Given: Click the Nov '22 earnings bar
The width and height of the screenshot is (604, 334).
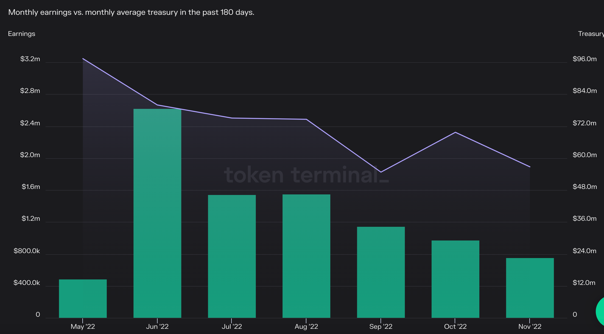Looking at the screenshot, I should pyautogui.click(x=530, y=288).
